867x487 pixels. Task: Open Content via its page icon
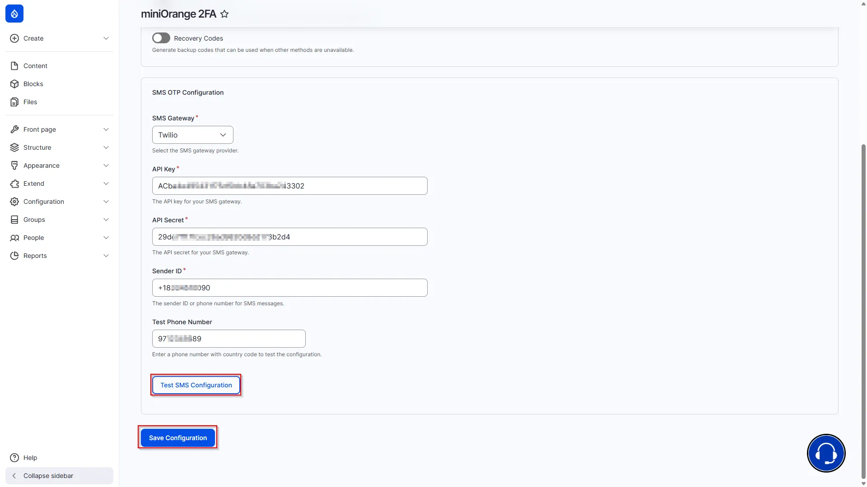[14, 66]
